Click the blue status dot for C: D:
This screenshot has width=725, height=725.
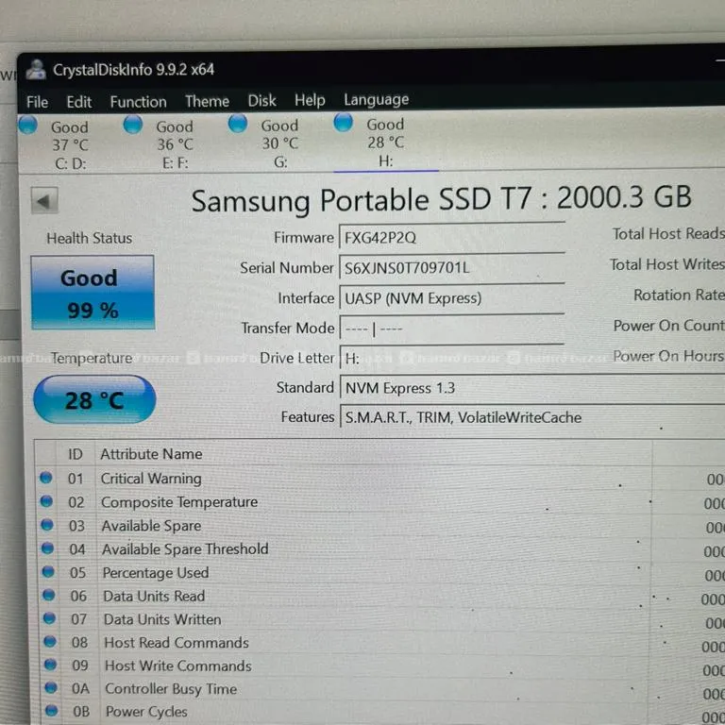tap(28, 125)
